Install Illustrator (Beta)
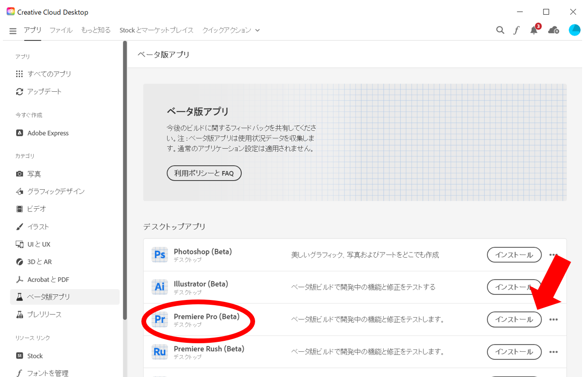The width and height of the screenshot is (584, 377). (x=514, y=287)
